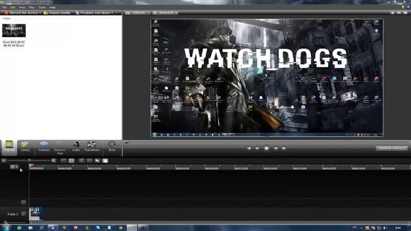
Task: Toggle lock on empty upper track
Action: [23, 202]
